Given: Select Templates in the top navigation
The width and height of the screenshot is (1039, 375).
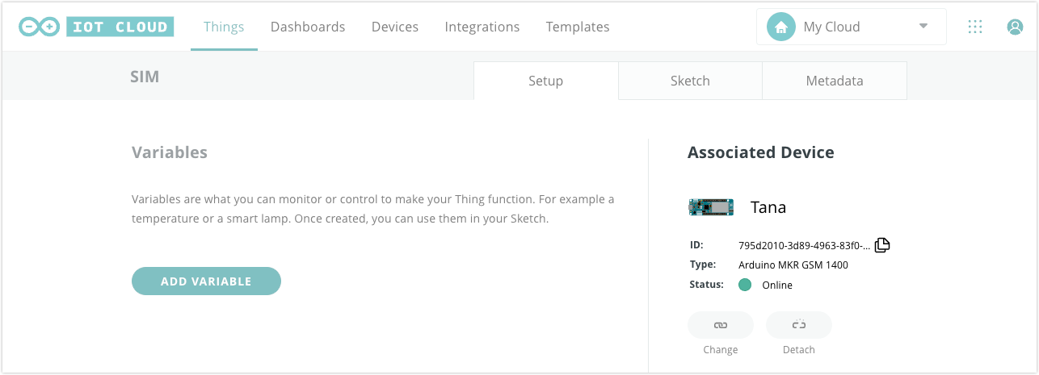Looking at the screenshot, I should [578, 27].
